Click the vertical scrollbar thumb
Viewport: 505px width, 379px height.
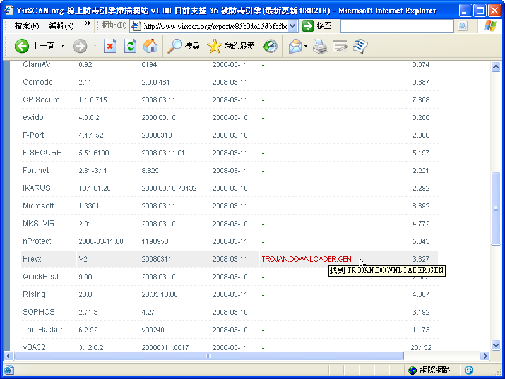496,209
